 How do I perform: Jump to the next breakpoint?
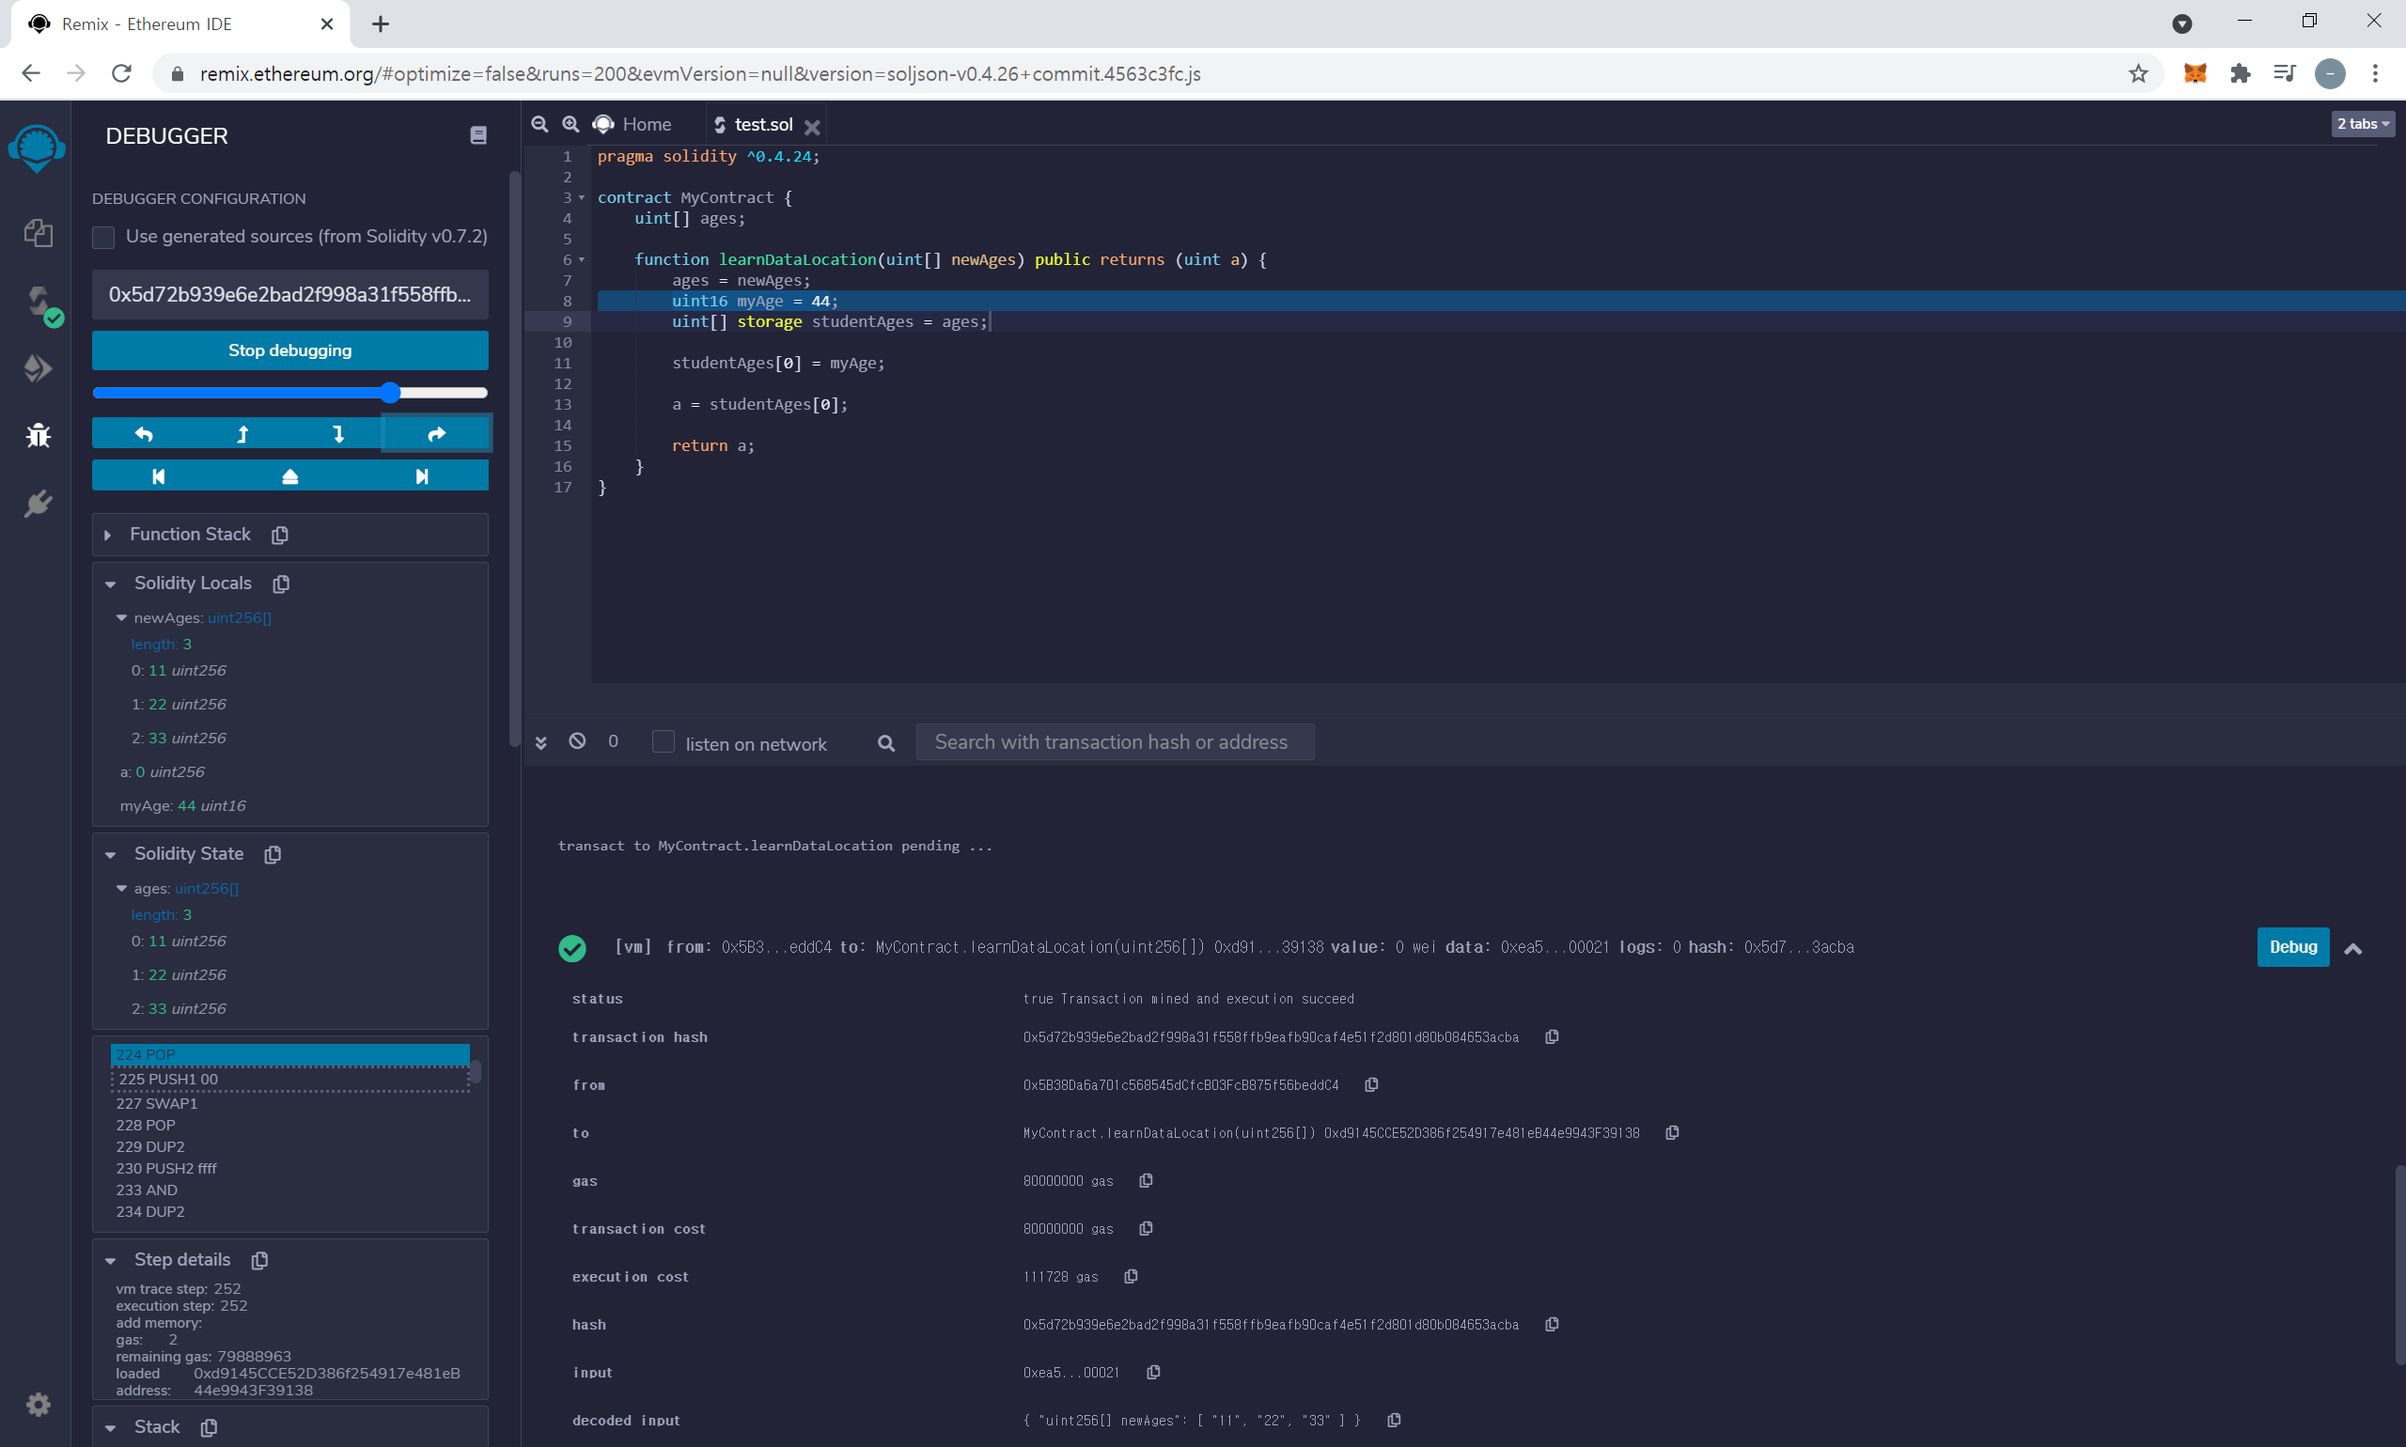[x=421, y=475]
